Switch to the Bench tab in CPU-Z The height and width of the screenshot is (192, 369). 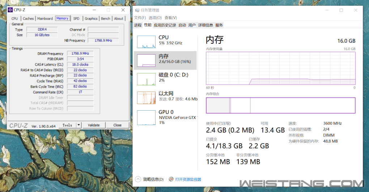coord(105,18)
